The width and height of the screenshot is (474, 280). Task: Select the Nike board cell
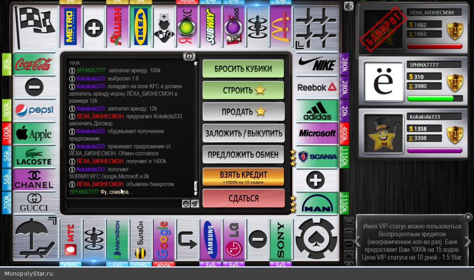click(x=317, y=64)
